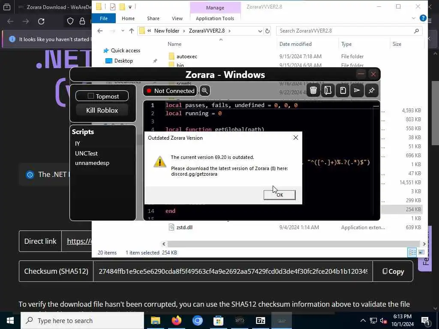Click the magnifier search icon beside Not Connected

point(204,91)
